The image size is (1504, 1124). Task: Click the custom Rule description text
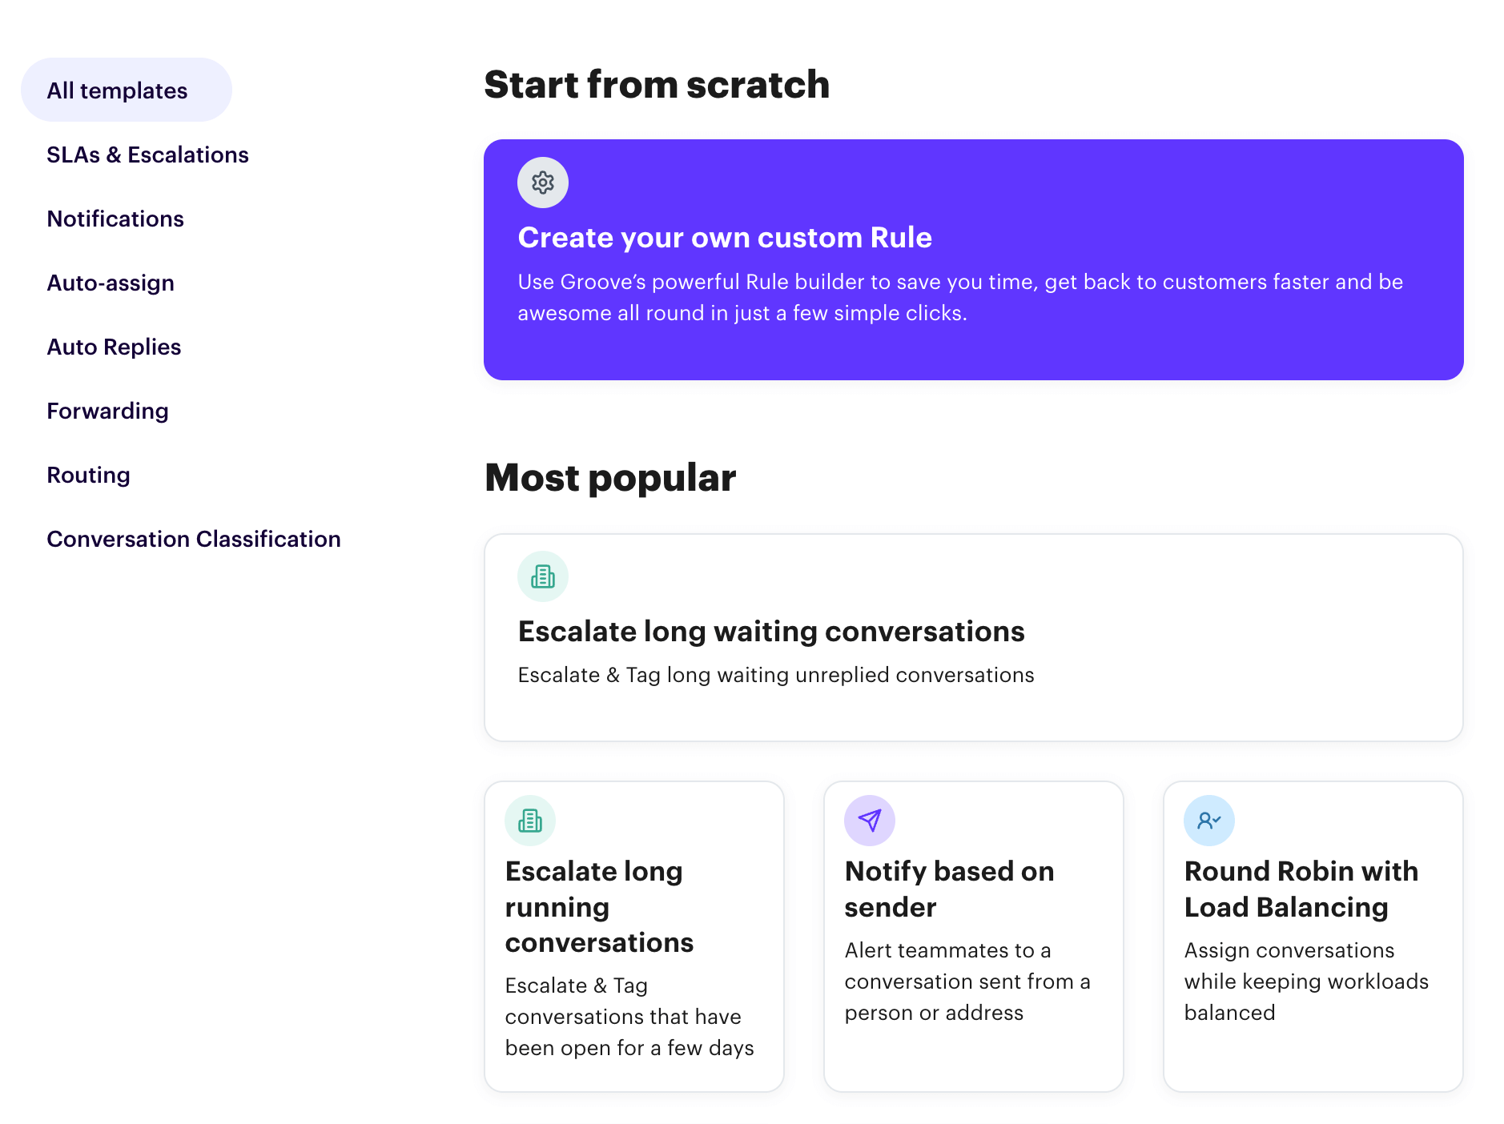[x=960, y=297]
